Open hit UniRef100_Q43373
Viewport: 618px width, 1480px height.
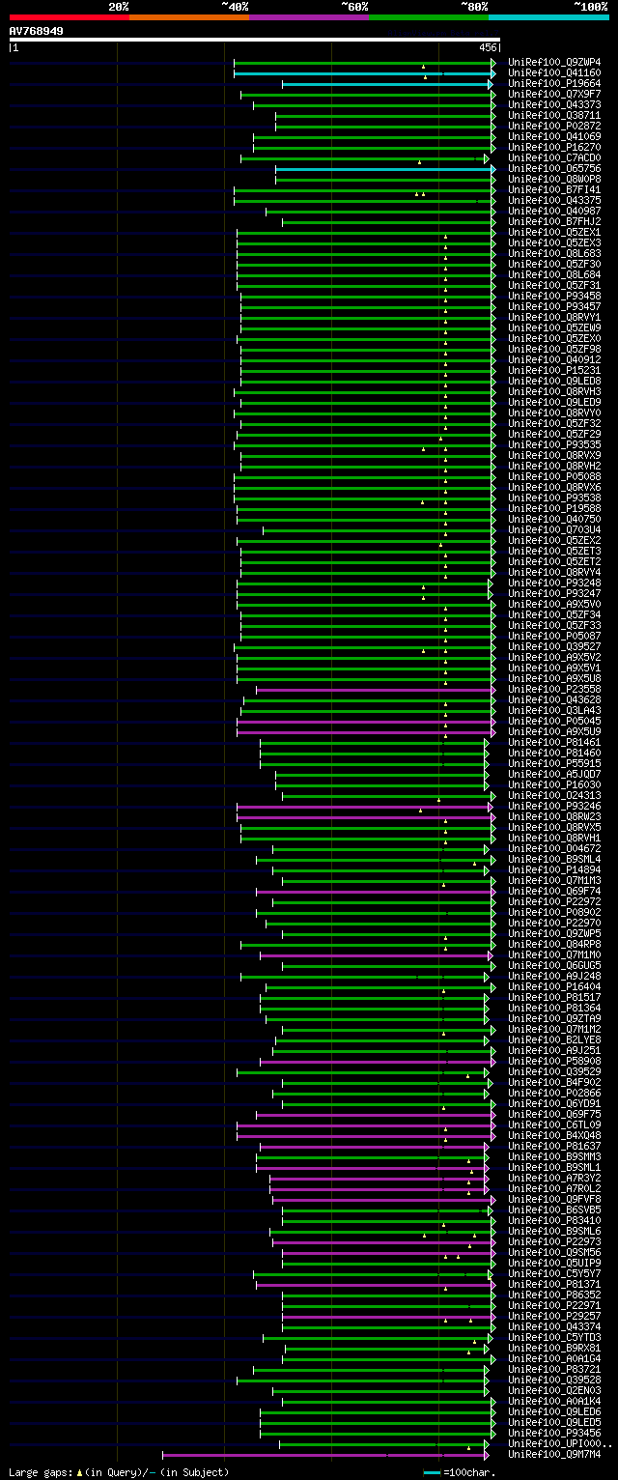[x=553, y=104]
